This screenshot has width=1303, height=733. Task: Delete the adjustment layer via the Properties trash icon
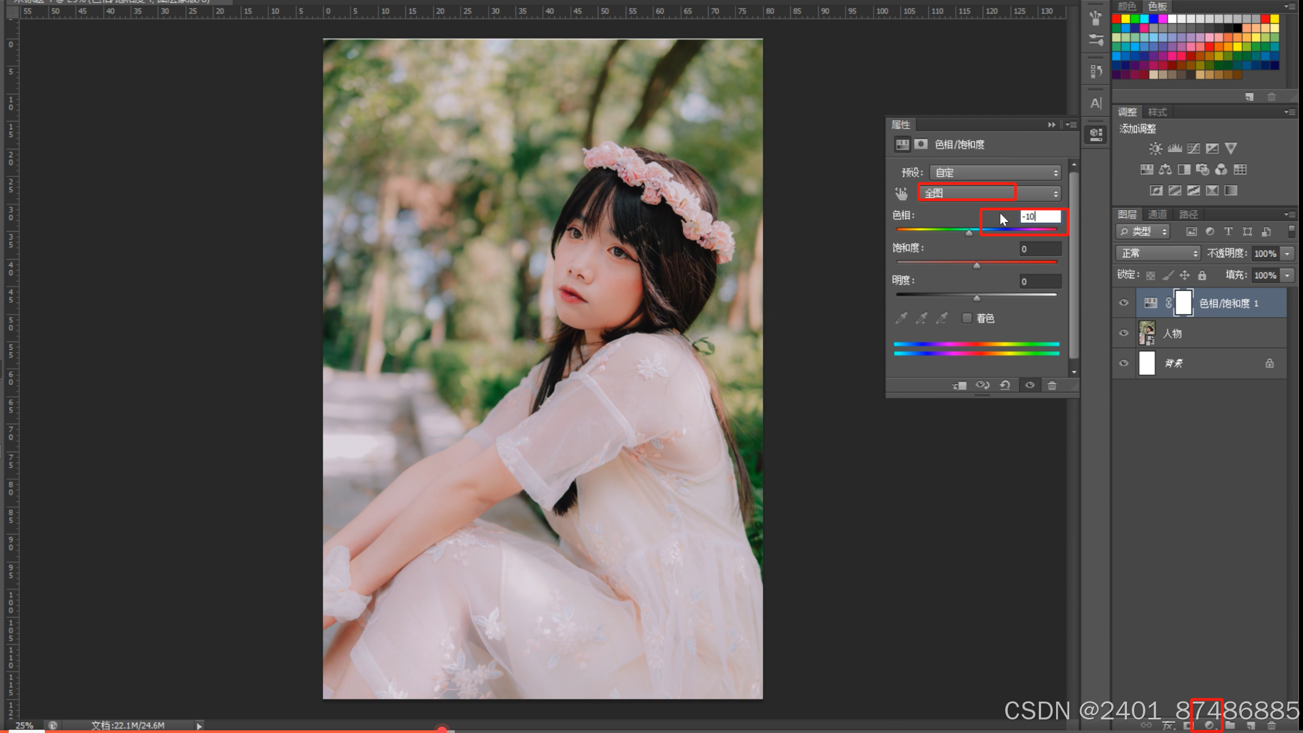1052,385
